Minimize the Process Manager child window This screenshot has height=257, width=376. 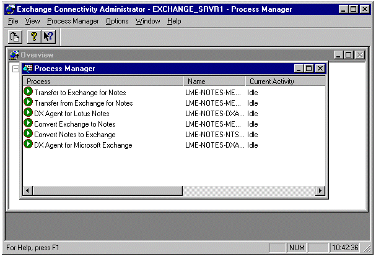[299, 69]
